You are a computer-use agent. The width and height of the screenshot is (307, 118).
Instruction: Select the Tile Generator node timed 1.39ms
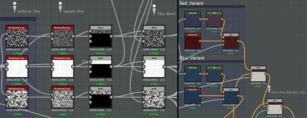tap(17, 36)
